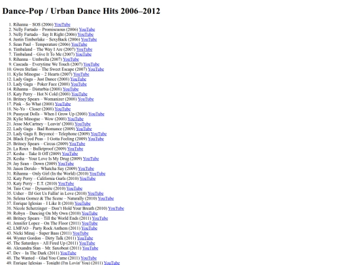This screenshot has width=353, height=265.
Task: Open YouTube link for Only Girl (In the World)
Action: tap(97, 173)
